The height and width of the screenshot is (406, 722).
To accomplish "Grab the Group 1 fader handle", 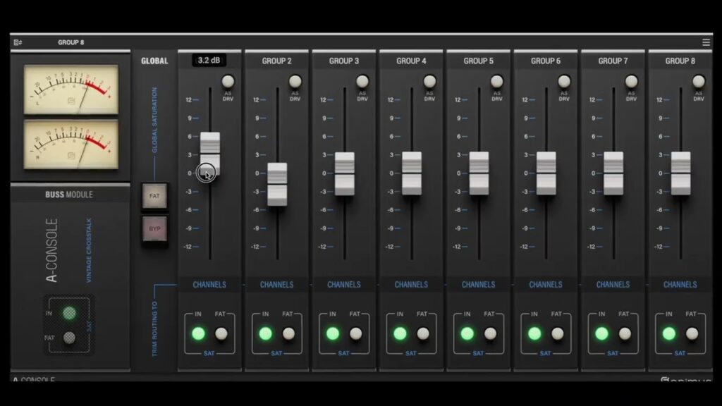I will click(x=210, y=154).
